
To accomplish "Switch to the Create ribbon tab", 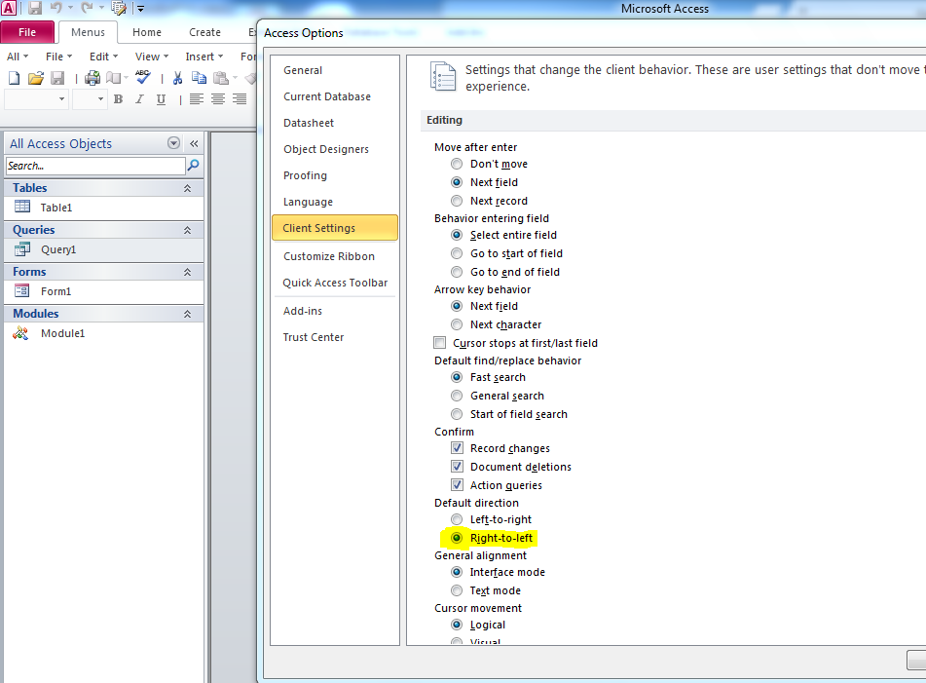I will click(x=204, y=32).
